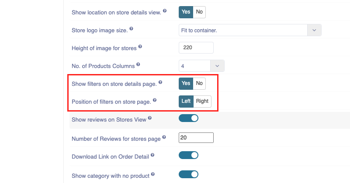Turn off Show category with no product switch

188,174
